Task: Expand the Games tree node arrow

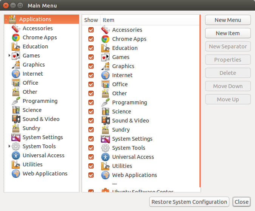Action: [9, 56]
